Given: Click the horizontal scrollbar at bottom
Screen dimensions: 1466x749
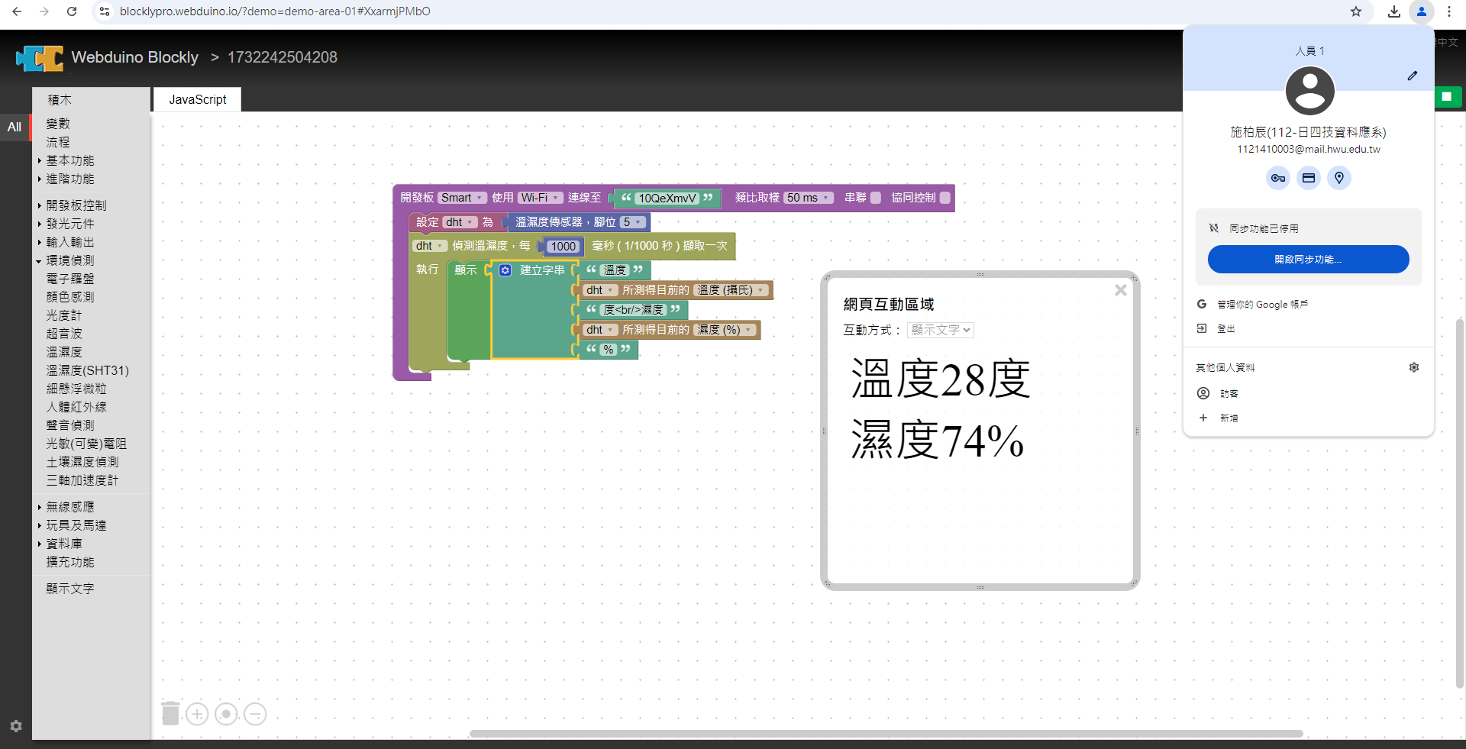Looking at the screenshot, I should (x=886, y=734).
